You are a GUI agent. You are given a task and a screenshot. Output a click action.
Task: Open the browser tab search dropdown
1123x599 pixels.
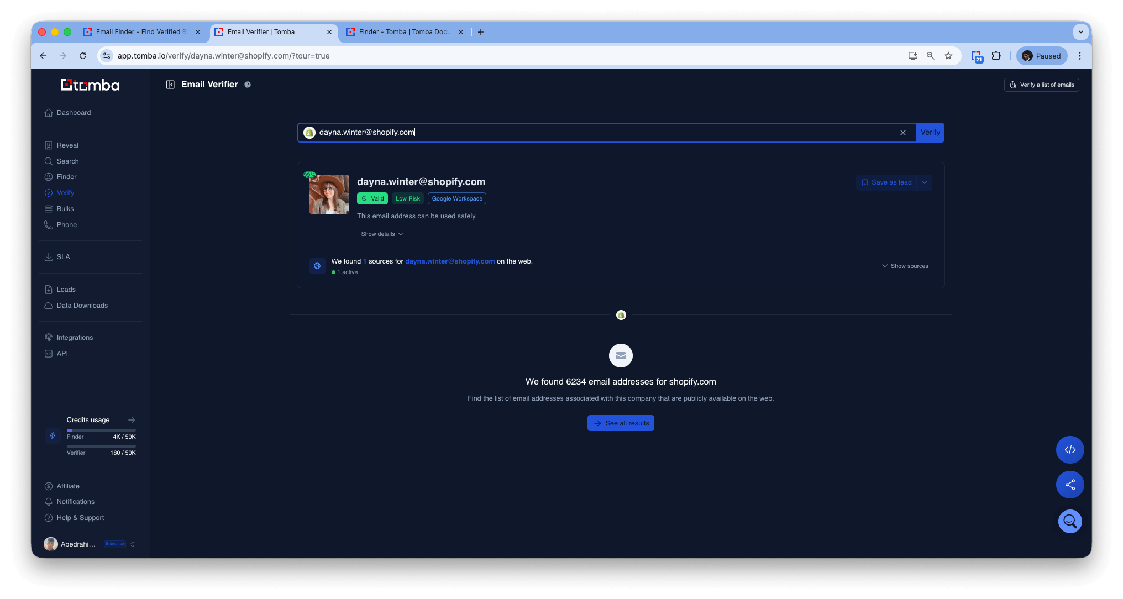click(1080, 32)
